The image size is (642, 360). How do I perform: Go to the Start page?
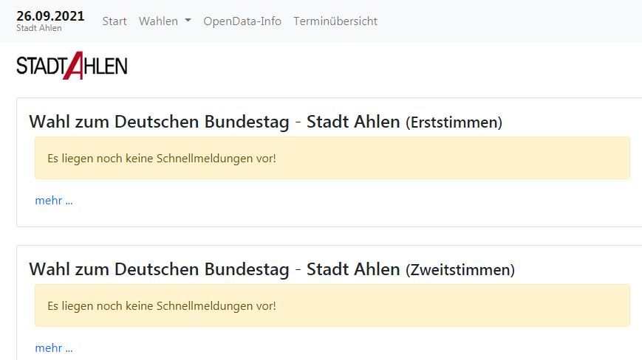click(x=115, y=21)
